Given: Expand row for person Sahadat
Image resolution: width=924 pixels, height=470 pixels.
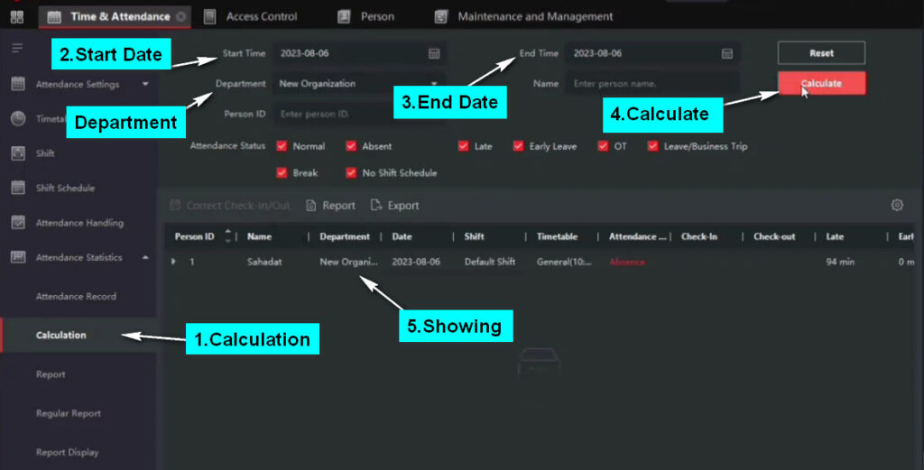Looking at the screenshot, I should (173, 262).
